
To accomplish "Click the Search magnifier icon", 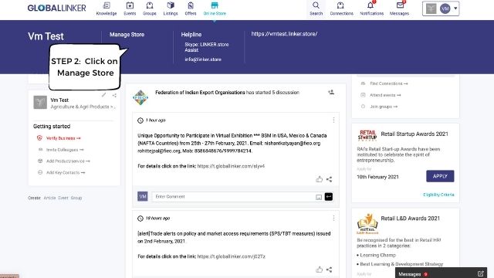I will [x=316, y=5].
